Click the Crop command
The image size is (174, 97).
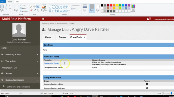(x=23, y=5)
